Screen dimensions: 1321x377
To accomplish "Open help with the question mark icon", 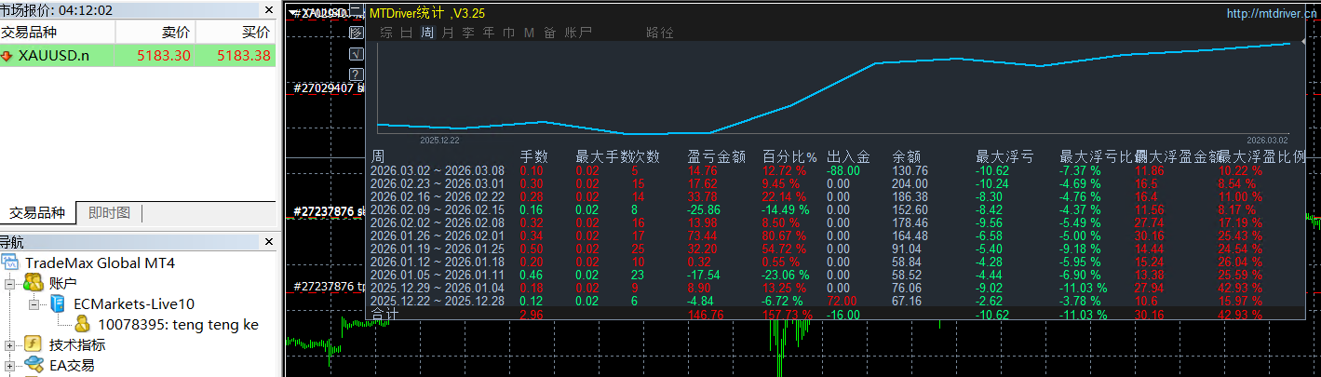I will tap(357, 74).
